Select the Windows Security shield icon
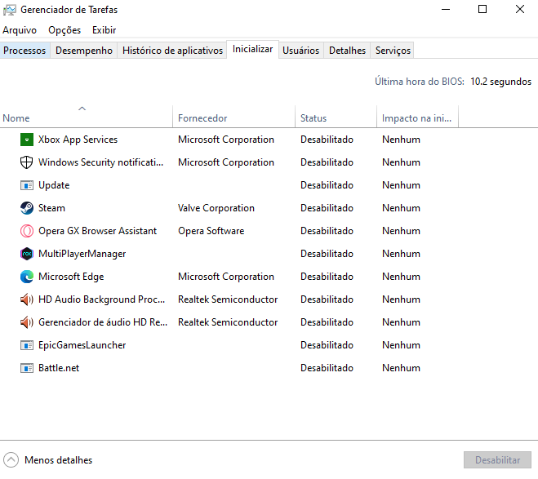The height and width of the screenshot is (479, 538). pyautogui.click(x=26, y=162)
